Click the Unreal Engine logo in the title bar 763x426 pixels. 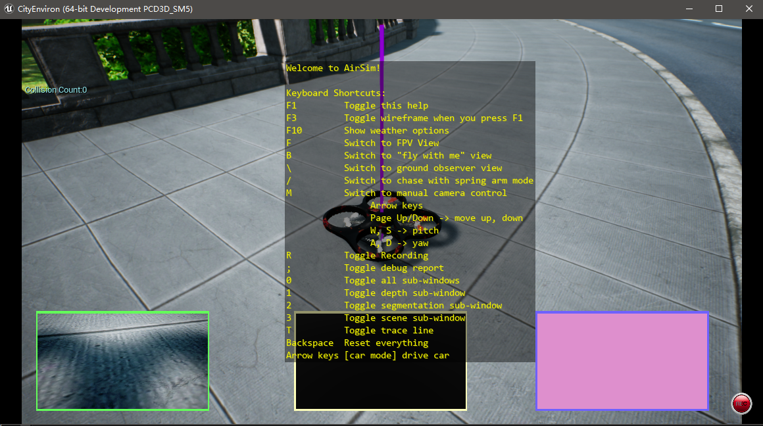coord(9,9)
